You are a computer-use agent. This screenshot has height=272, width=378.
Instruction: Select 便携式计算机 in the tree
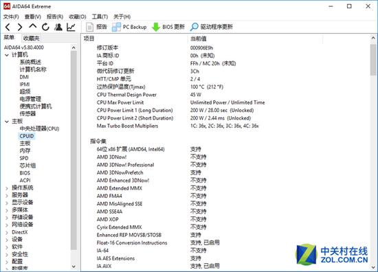click(36, 106)
